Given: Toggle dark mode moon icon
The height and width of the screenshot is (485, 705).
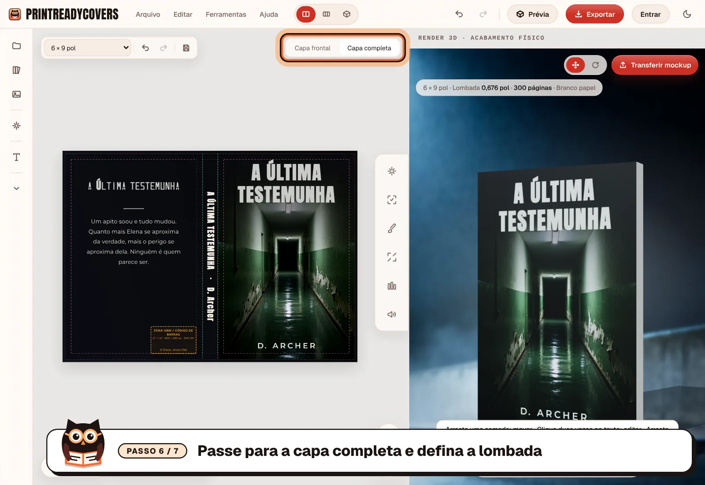Looking at the screenshot, I should pos(687,14).
